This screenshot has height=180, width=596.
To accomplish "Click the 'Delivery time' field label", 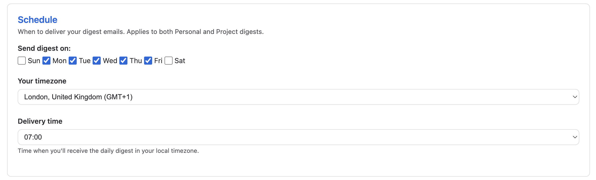I will point(40,121).
